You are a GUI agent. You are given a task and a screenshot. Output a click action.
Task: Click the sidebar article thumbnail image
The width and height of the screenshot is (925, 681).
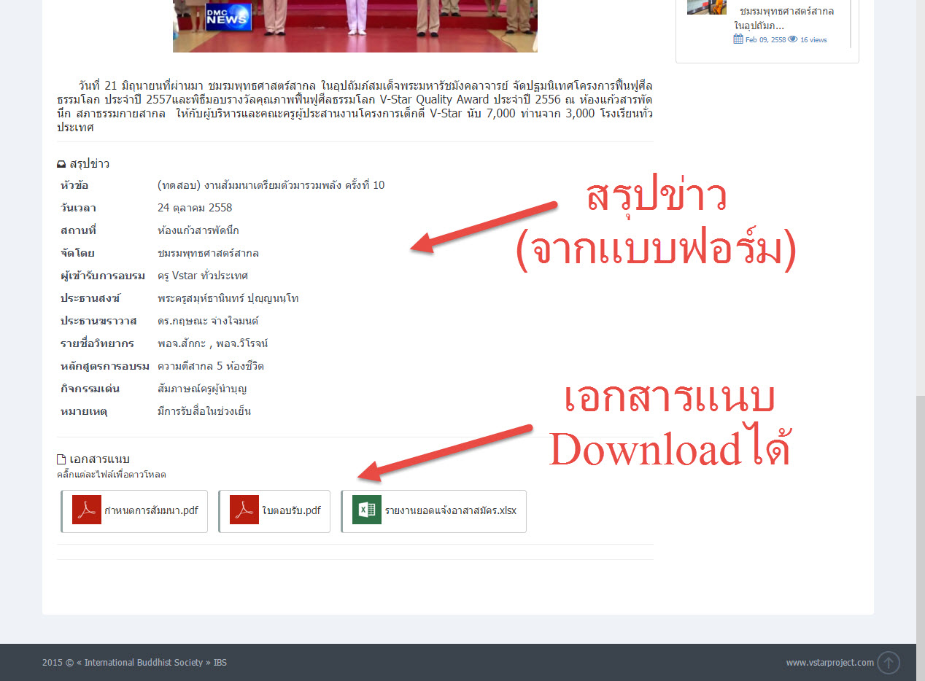[706, 7]
